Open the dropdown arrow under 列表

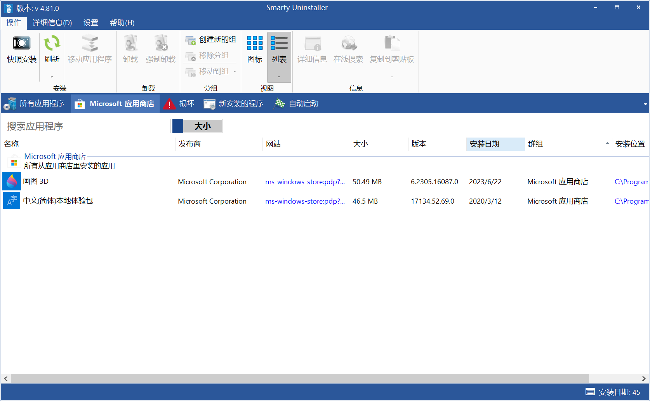coord(279,77)
